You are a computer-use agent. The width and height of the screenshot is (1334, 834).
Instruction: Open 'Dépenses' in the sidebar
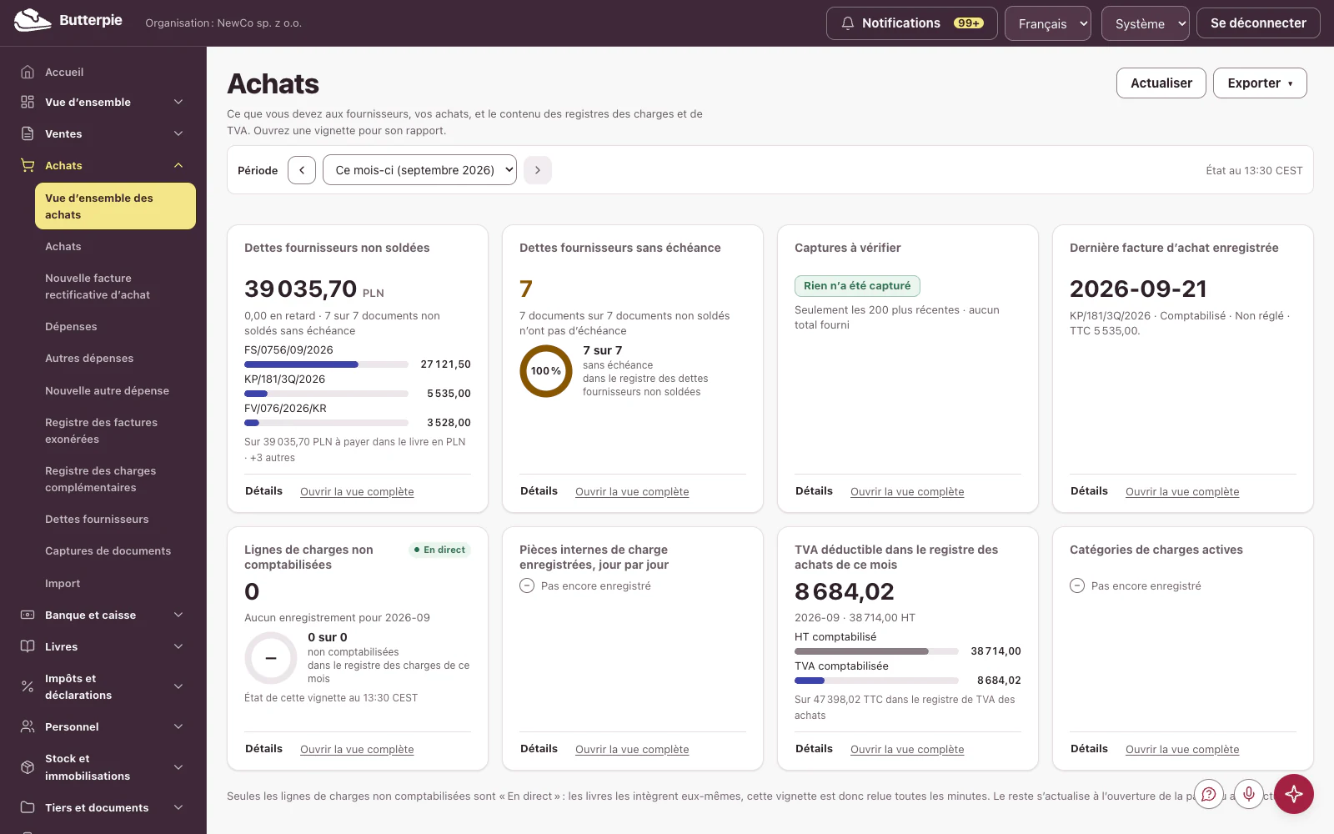[115, 326]
